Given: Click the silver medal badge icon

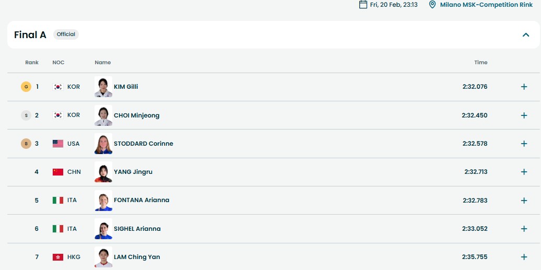Looking at the screenshot, I should tap(26, 115).
